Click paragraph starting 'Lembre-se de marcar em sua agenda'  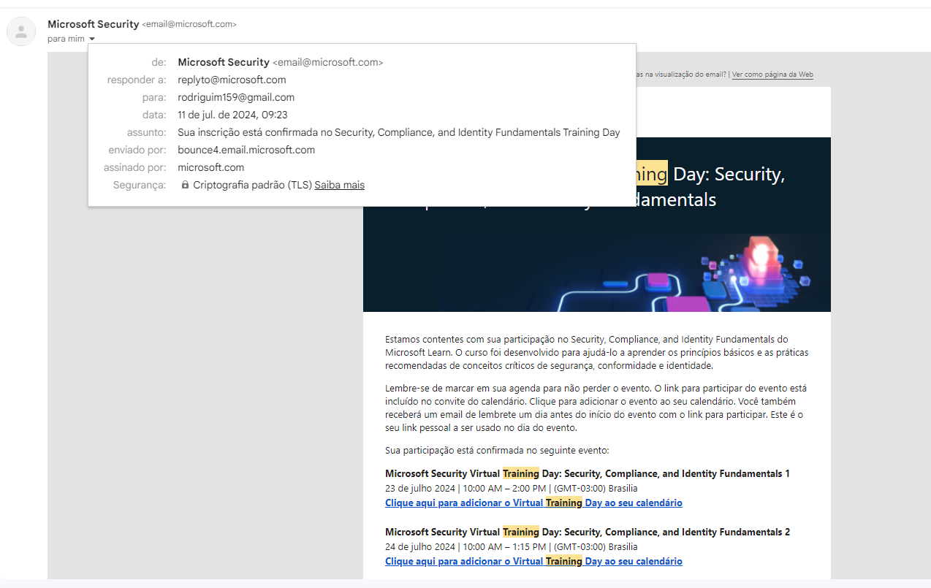(x=597, y=408)
